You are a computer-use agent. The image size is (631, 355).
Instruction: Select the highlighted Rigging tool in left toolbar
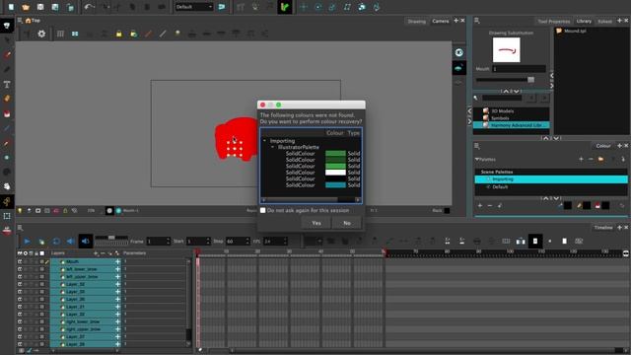click(x=7, y=201)
